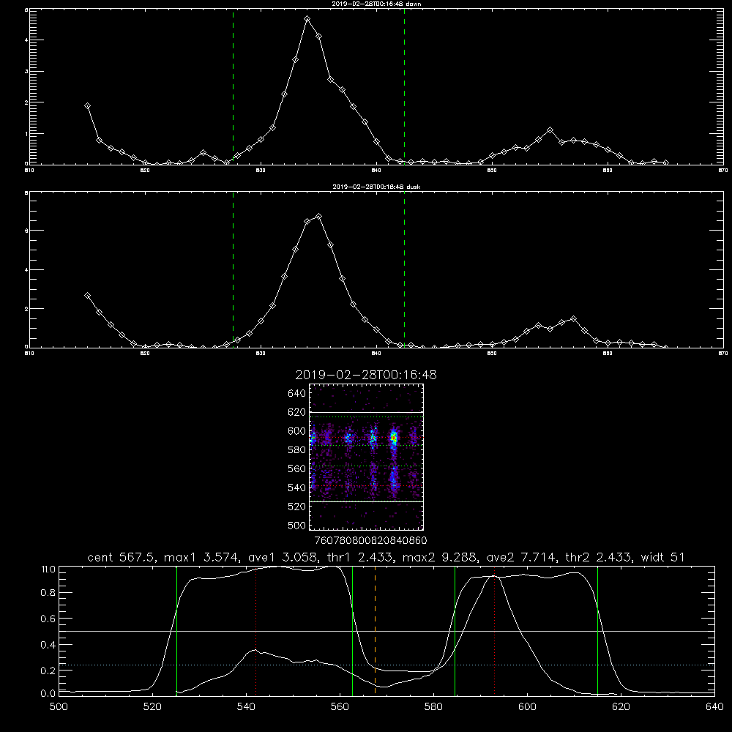Click the x-axis number labels under spectral image
This screenshot has height=732, width=732.
tap(370, 540)
